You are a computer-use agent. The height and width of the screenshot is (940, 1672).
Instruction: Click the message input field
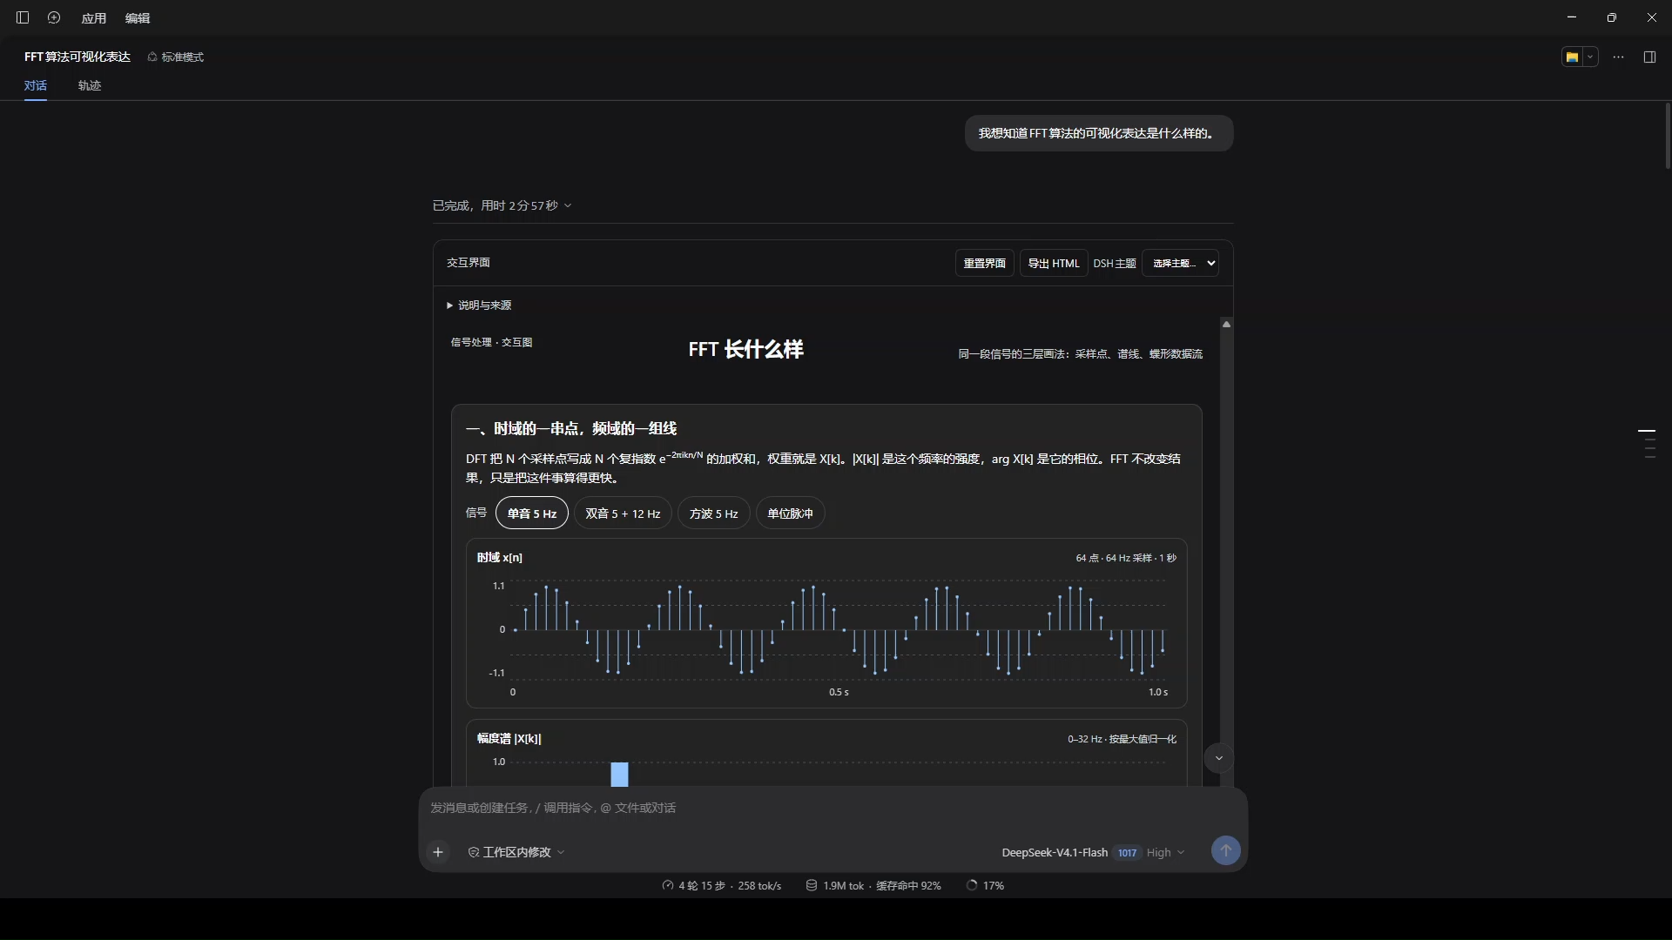tap(833, 808)
